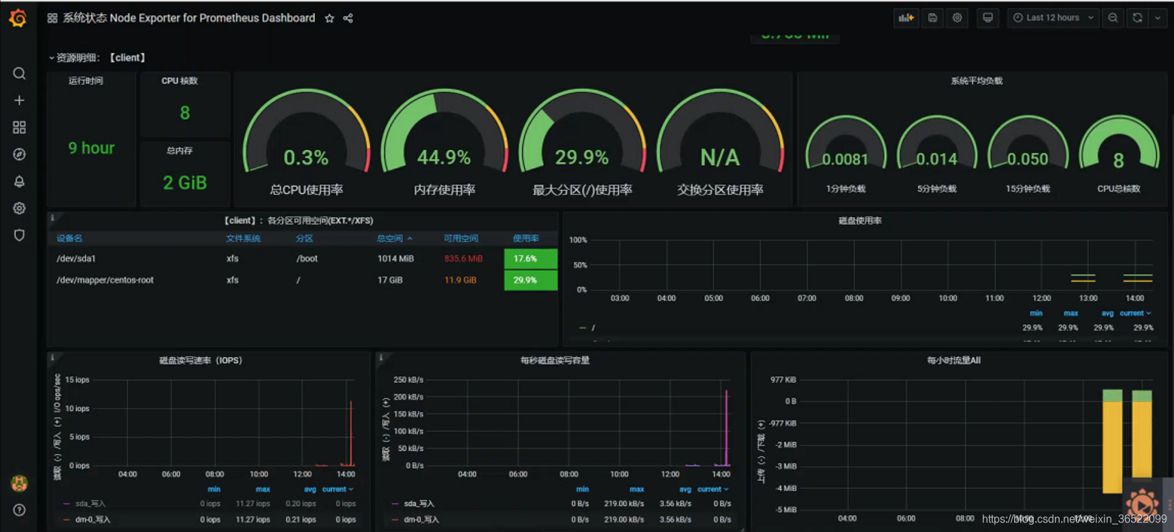Sort table by 总空间 column

394,238
